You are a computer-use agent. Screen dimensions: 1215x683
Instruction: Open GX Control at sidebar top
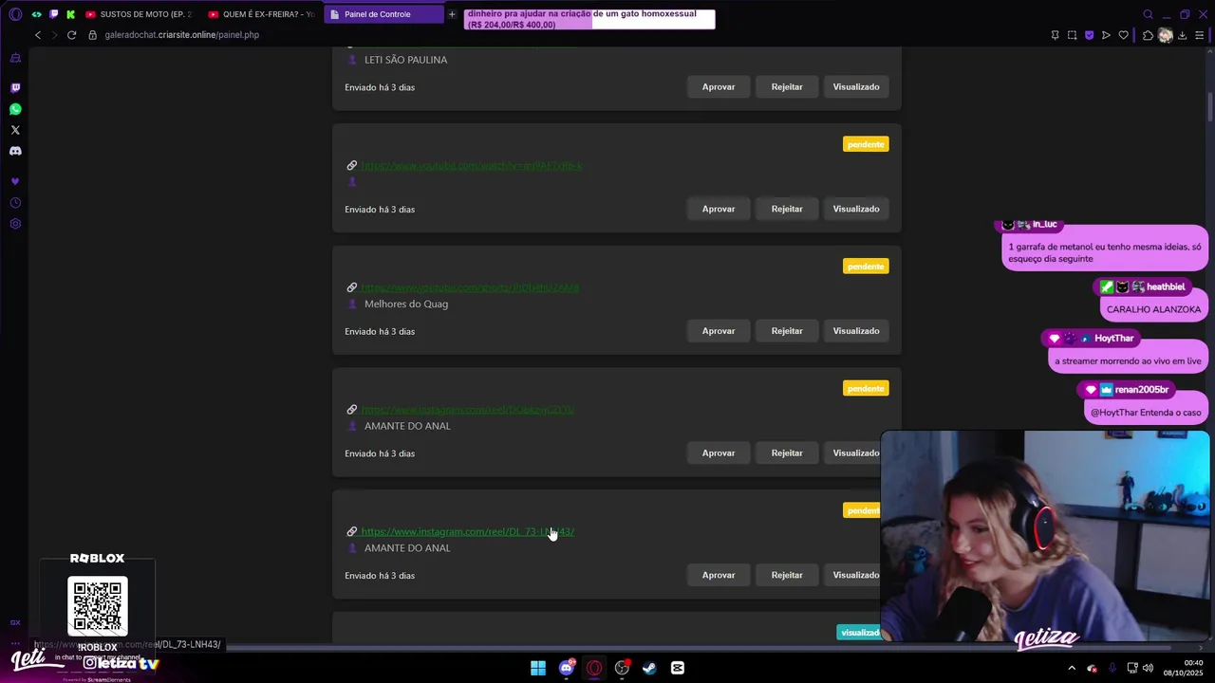point(15,58)
